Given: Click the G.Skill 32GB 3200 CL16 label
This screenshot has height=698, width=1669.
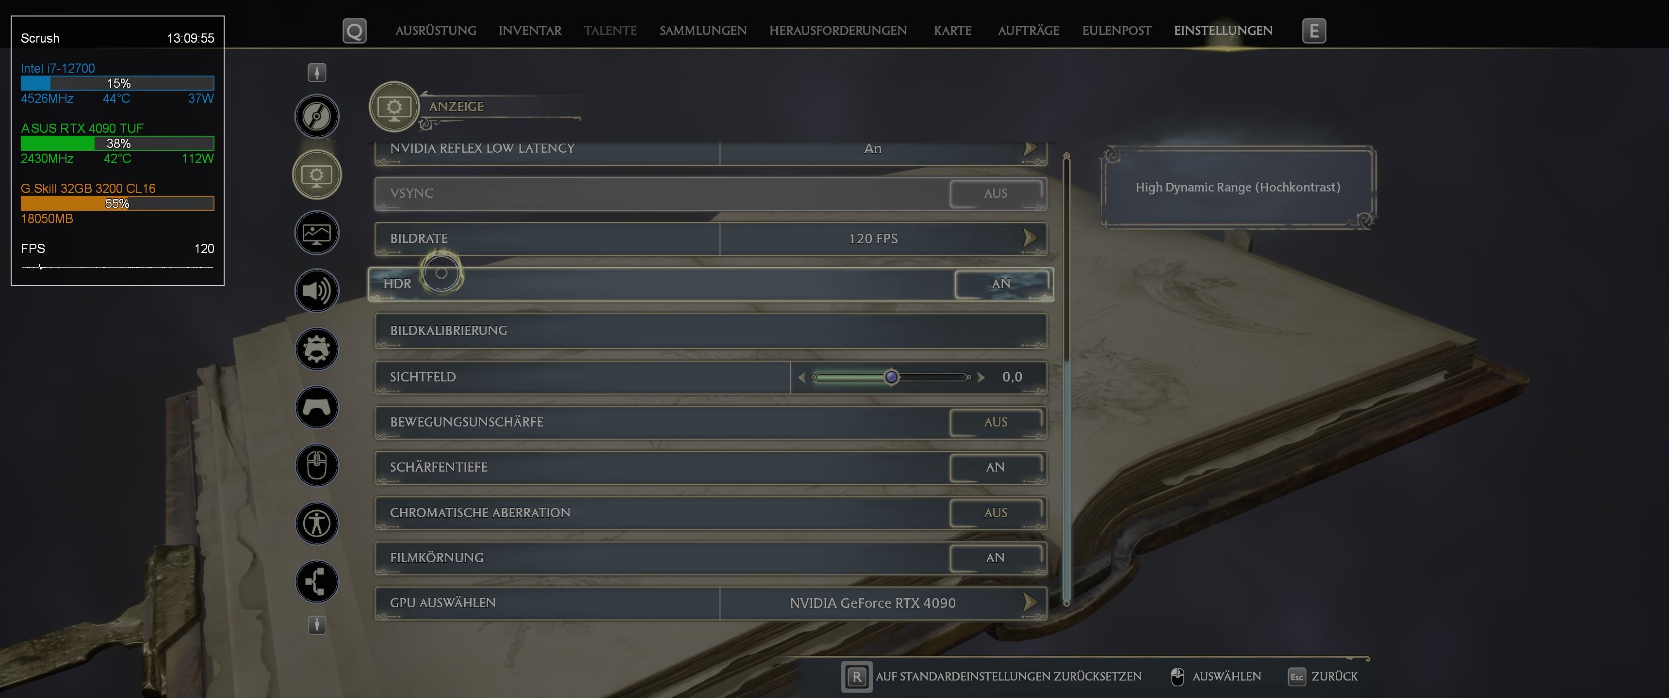Looking at the screenshot, I should click(x=88, y=189).
